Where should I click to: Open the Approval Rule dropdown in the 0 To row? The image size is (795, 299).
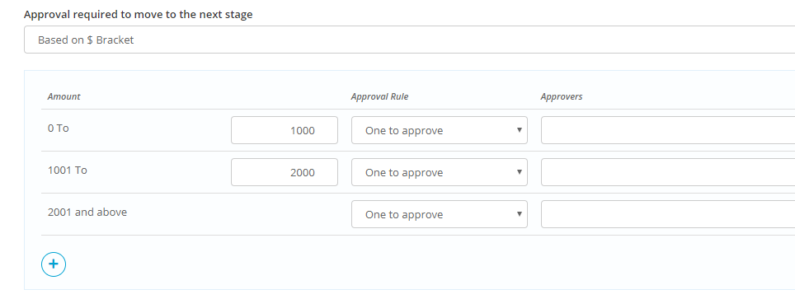[x=439, y=130]
